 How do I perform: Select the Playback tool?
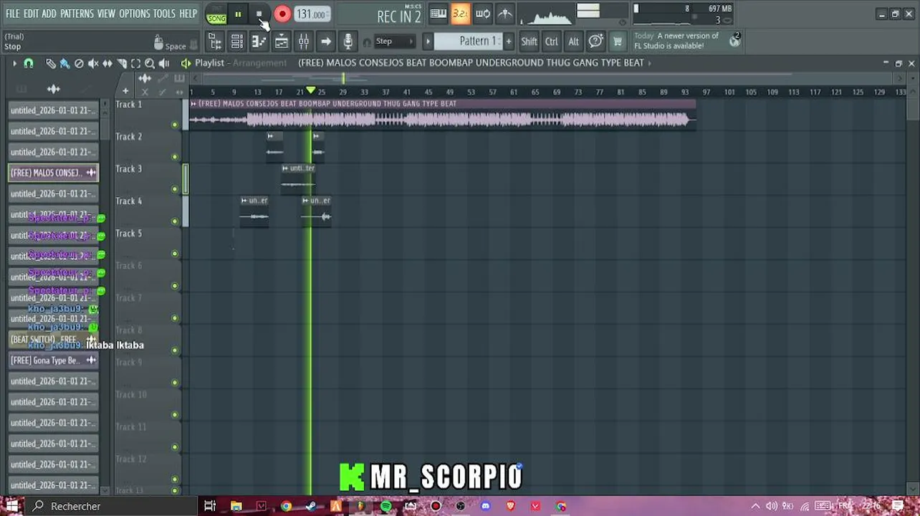tap(164, 63)
